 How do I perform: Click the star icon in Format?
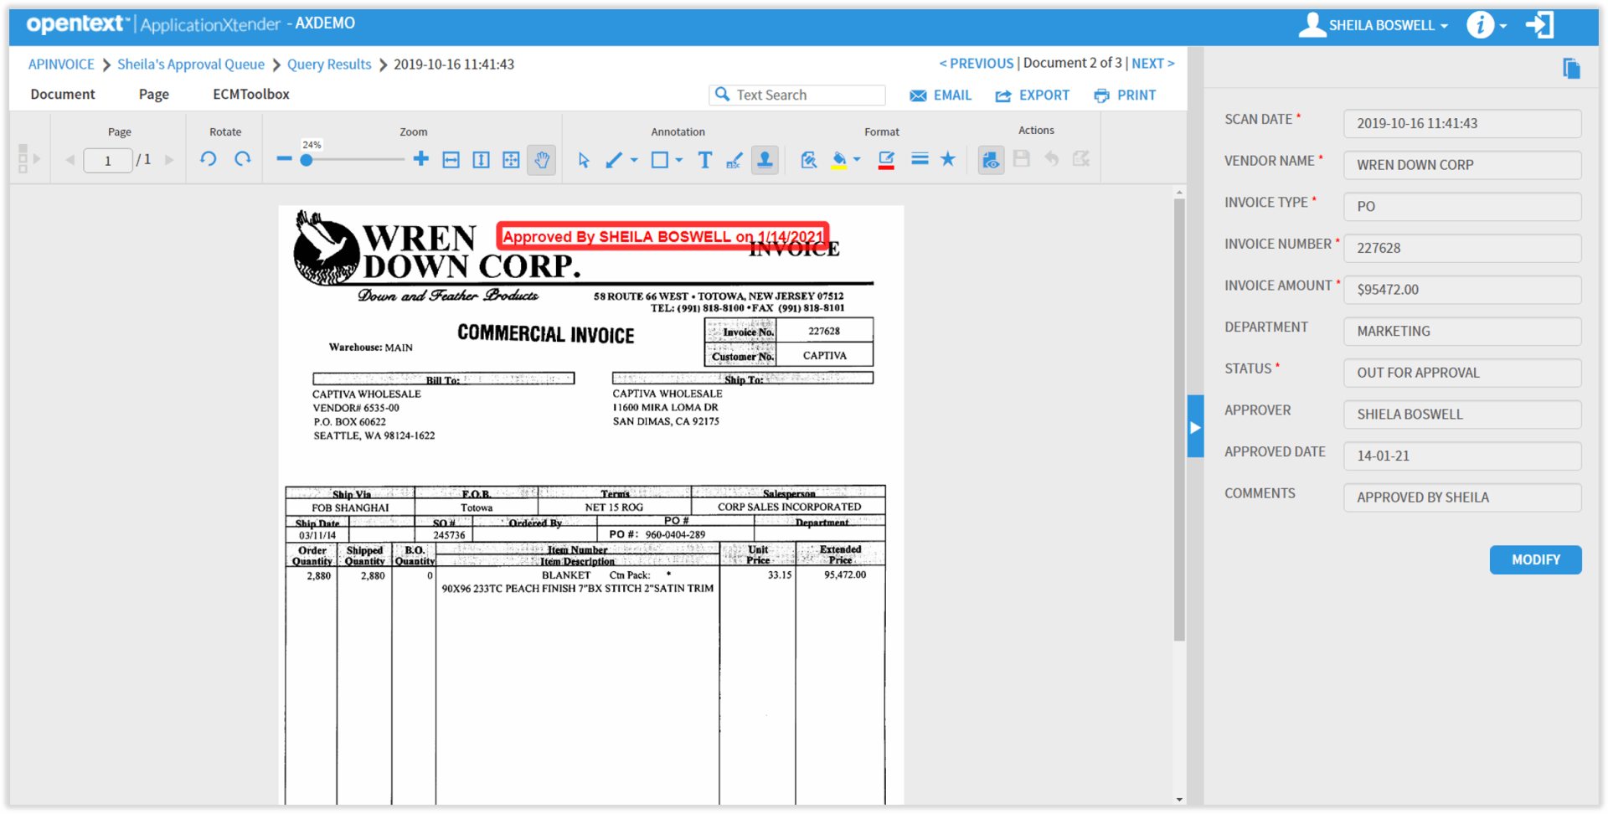(948, 159)
